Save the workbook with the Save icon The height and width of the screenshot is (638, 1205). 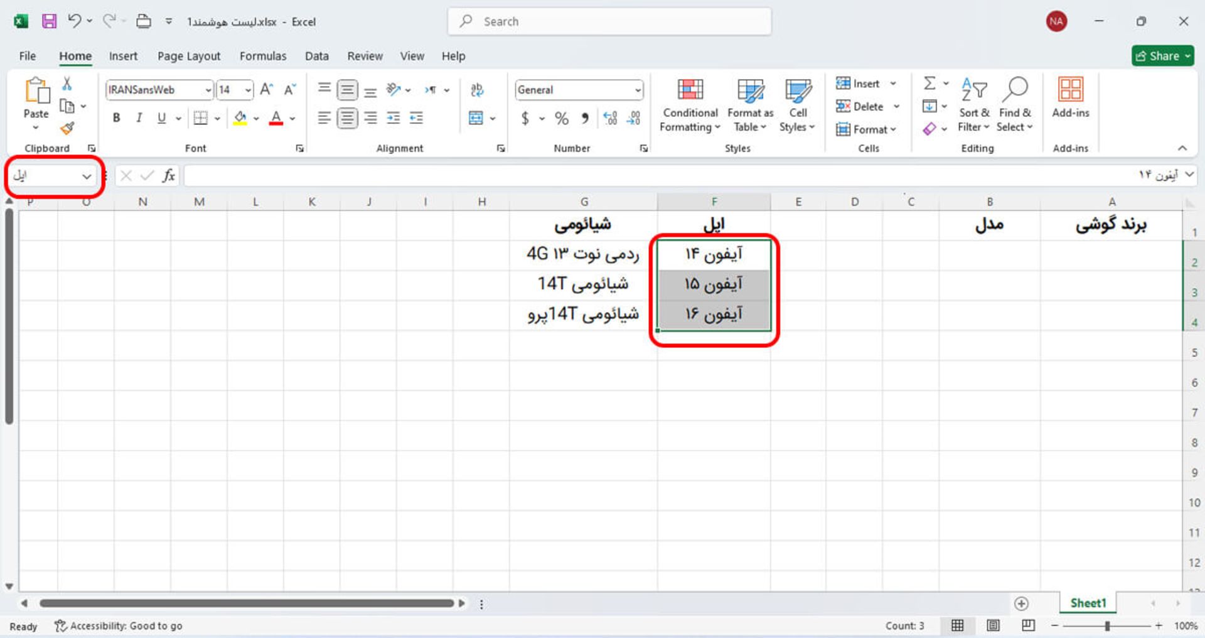pyautogui.click(x=49, y=21)
